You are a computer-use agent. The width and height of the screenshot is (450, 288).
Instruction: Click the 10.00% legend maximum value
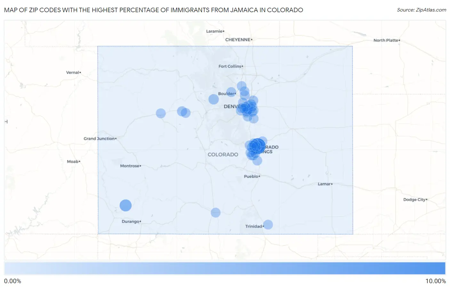pos(435,281)
